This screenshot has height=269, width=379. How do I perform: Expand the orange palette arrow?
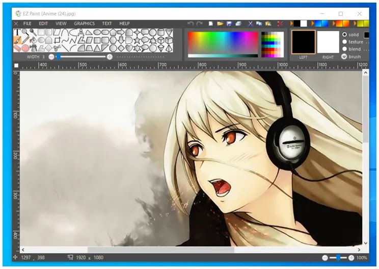334,23
